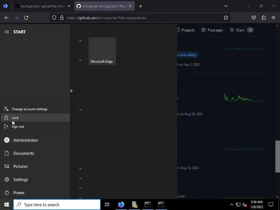Close the bashupload tab
The image size is (280, 210).
click(69, 6)
